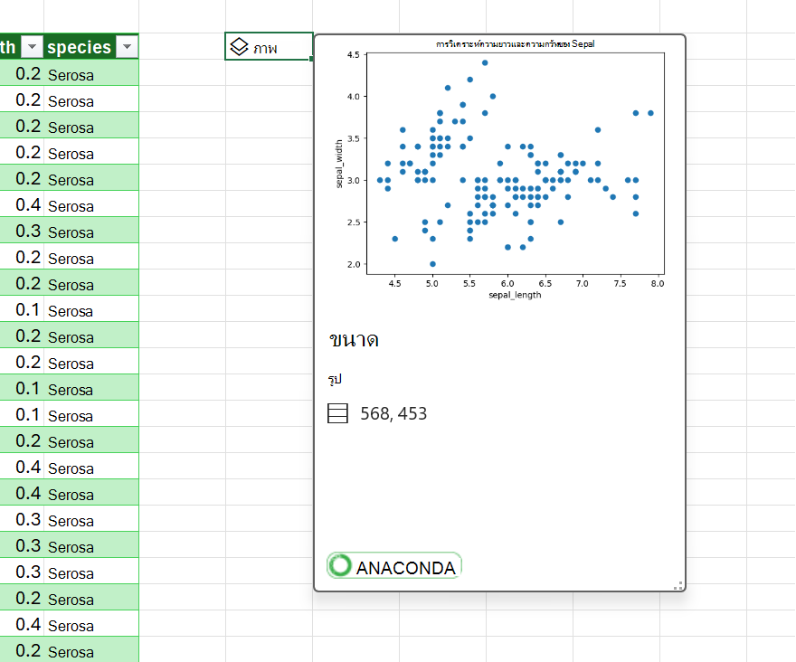Click the Anaconda green ring icon
The height and width of the screenshot is (662, 796).
tap(339, 565)
